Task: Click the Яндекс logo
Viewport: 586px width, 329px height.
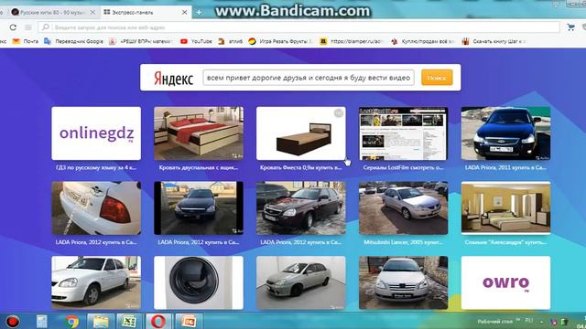Action: click(173, 78)
